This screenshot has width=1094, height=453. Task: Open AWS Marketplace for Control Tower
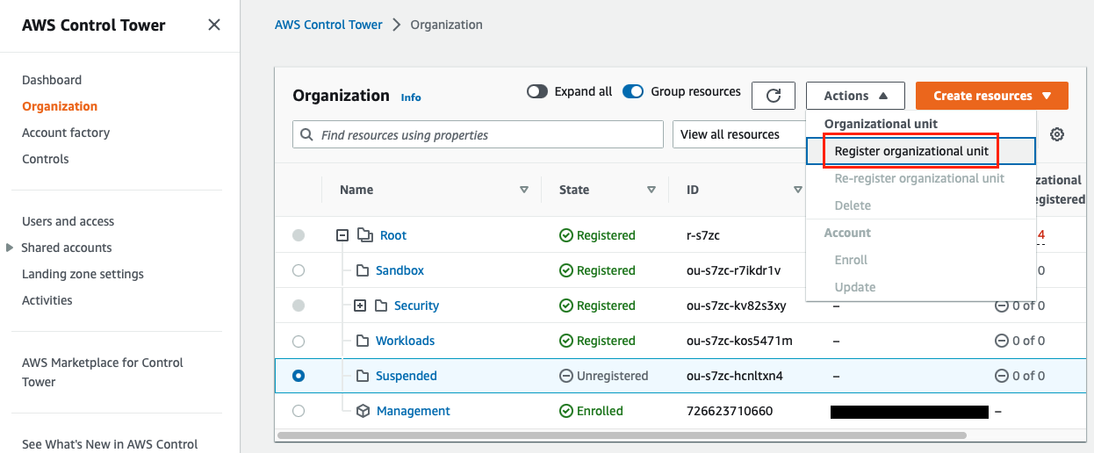[103, 372]
